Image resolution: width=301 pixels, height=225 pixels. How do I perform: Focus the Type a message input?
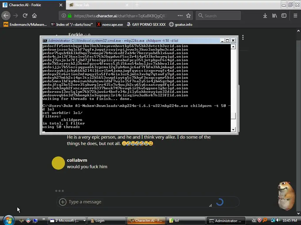click(138, 202)
